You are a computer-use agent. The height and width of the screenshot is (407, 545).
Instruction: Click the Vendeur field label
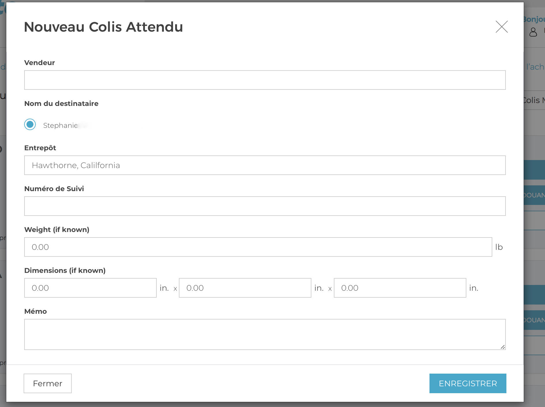click(x=39, y=63)
